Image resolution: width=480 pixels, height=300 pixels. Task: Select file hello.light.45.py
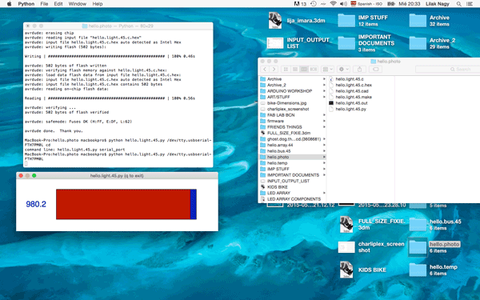[x=351, y=109]
